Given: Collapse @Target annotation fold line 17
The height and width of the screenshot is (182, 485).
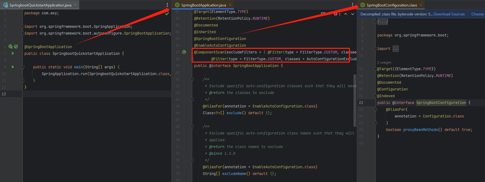Looking at the screenshot, I should (376, 69).
